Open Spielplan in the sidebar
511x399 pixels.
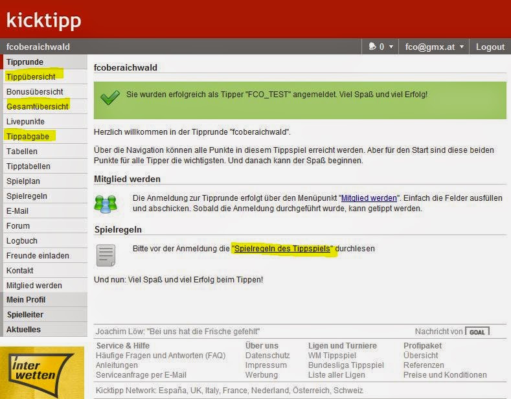tap(45, 181)
